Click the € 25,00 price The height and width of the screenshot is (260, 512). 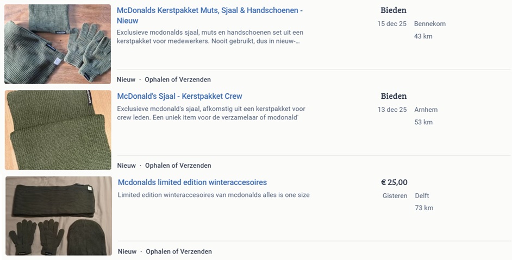[394, 182]
